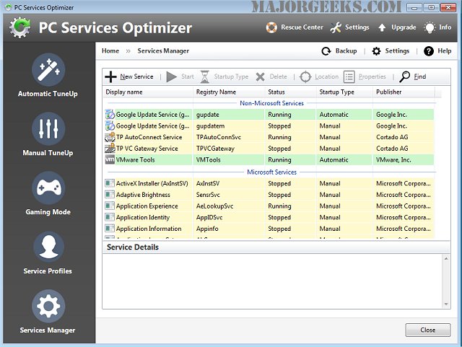Add a New Service
This screenshot has width=462, height=347.
[130, 76]
